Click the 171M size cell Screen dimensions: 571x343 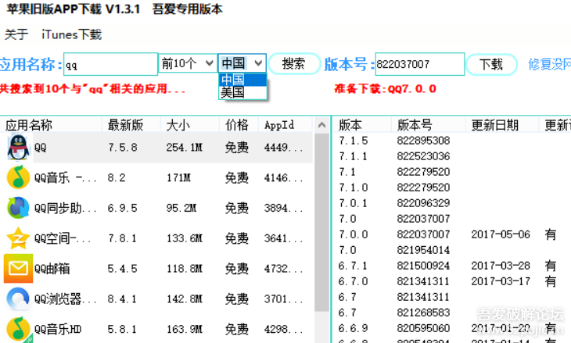click(x=178, y=178)
